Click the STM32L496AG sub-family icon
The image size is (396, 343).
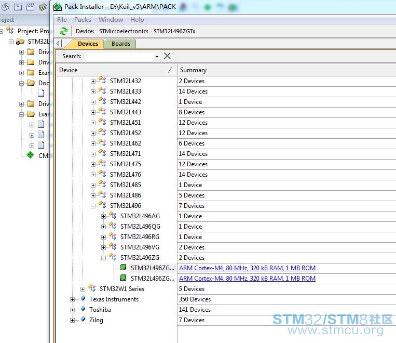pyautogui.click(x=113, y=215)
